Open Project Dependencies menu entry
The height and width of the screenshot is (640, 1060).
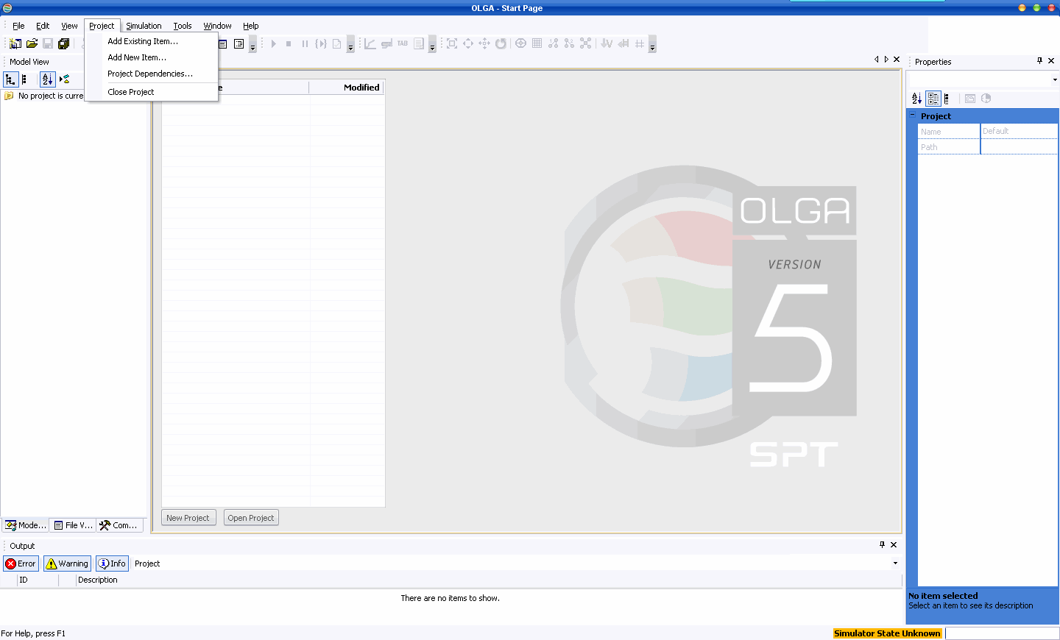(x=152, y=74)
